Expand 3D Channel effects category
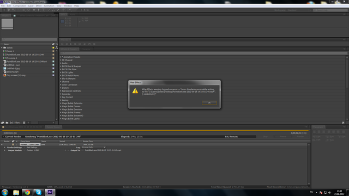349x196 pixels. [x=61, y=60]
